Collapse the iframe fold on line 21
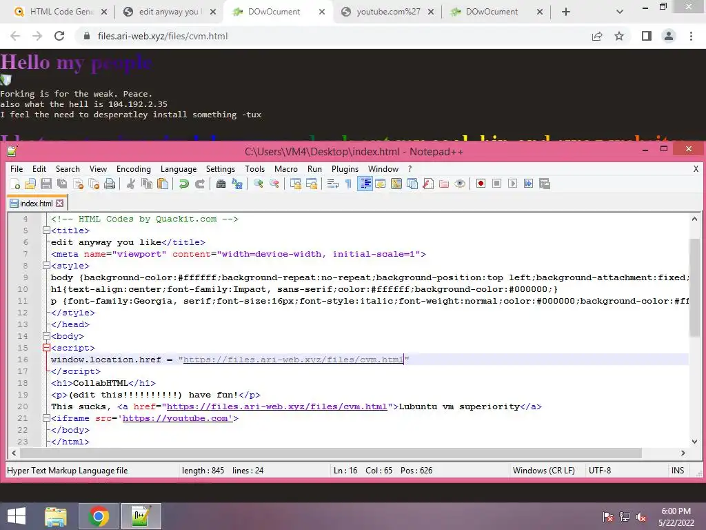The image size is (706, 530). 46,418
